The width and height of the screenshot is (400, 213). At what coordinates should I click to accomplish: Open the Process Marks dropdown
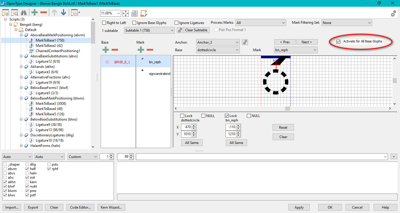[260, 23]
